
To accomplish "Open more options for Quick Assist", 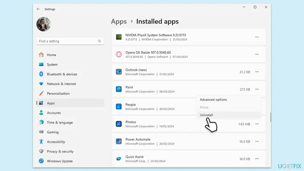I will pyautogui.click(x=257, y=159).
